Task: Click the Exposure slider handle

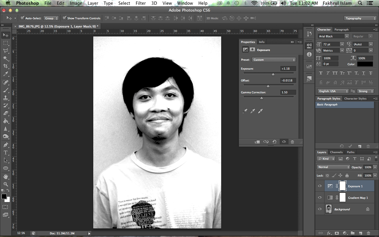Action: point(273,74)
